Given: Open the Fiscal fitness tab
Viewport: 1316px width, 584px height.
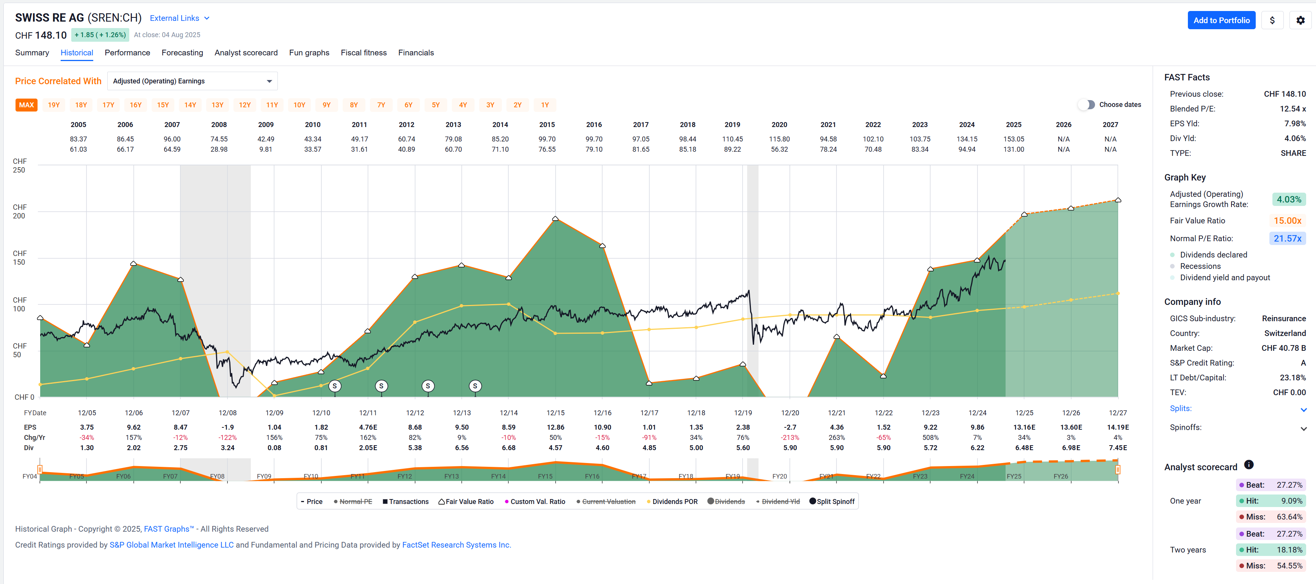Looking at the screenshot, I should click(x=364, y=53).
